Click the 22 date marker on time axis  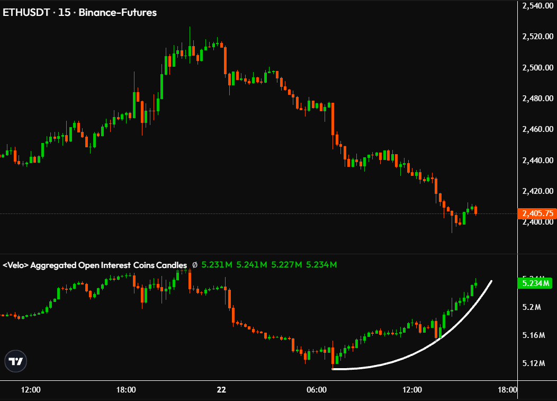coord(221,390)
